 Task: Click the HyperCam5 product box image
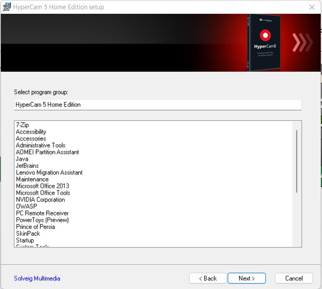coord(264,43)
